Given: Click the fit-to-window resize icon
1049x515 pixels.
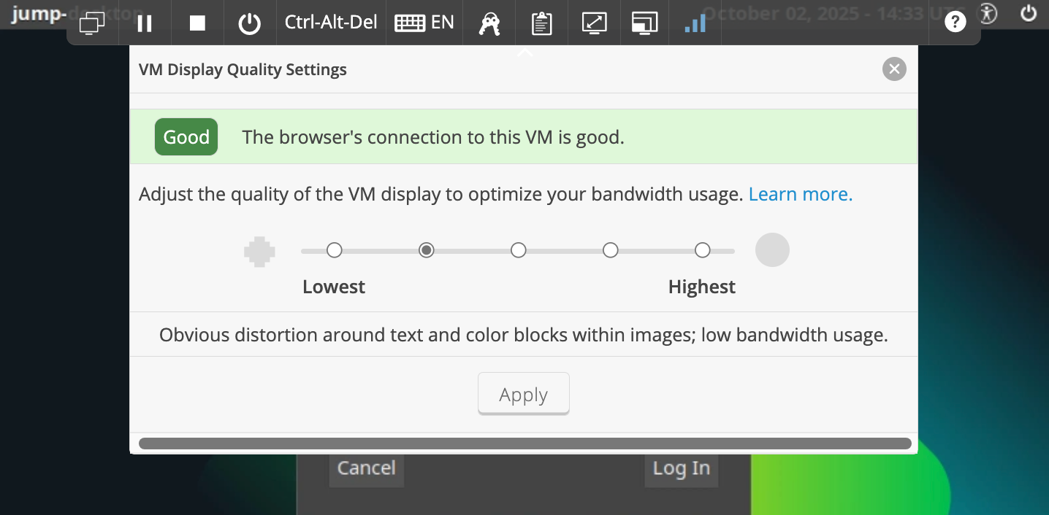Looking at the screenshot, I should point(594,23).
